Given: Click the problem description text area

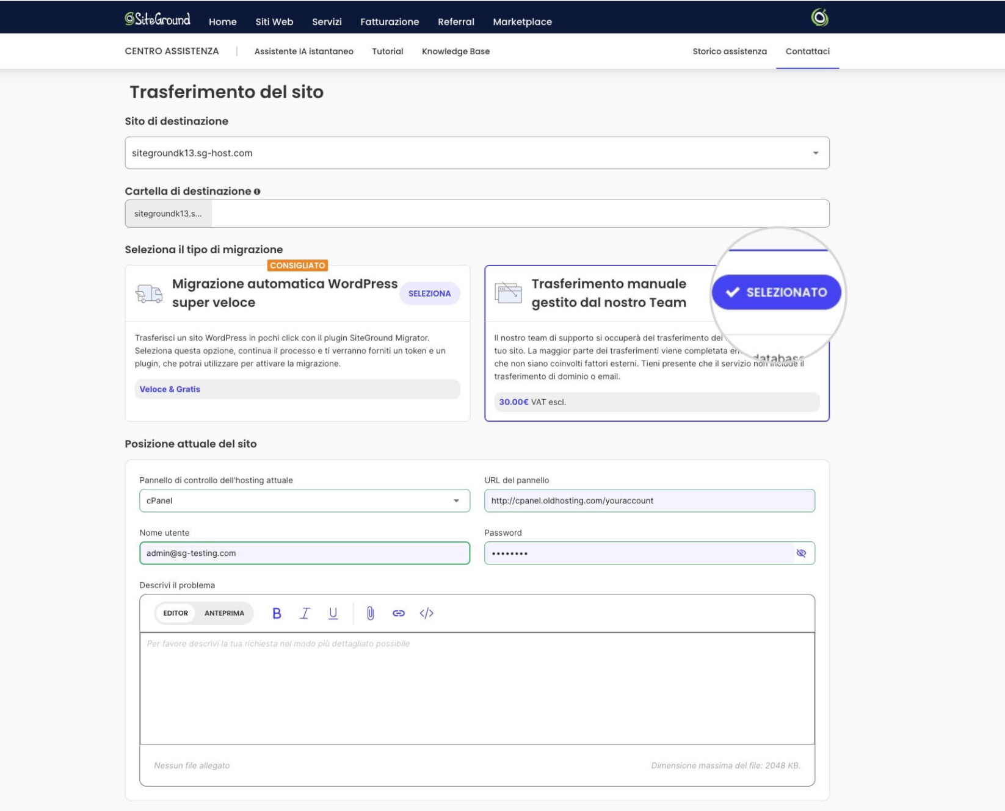Looking at the screenshot, I should click(x=477, y=688).
